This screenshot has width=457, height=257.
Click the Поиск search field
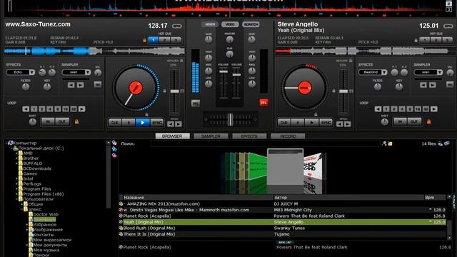265,143
